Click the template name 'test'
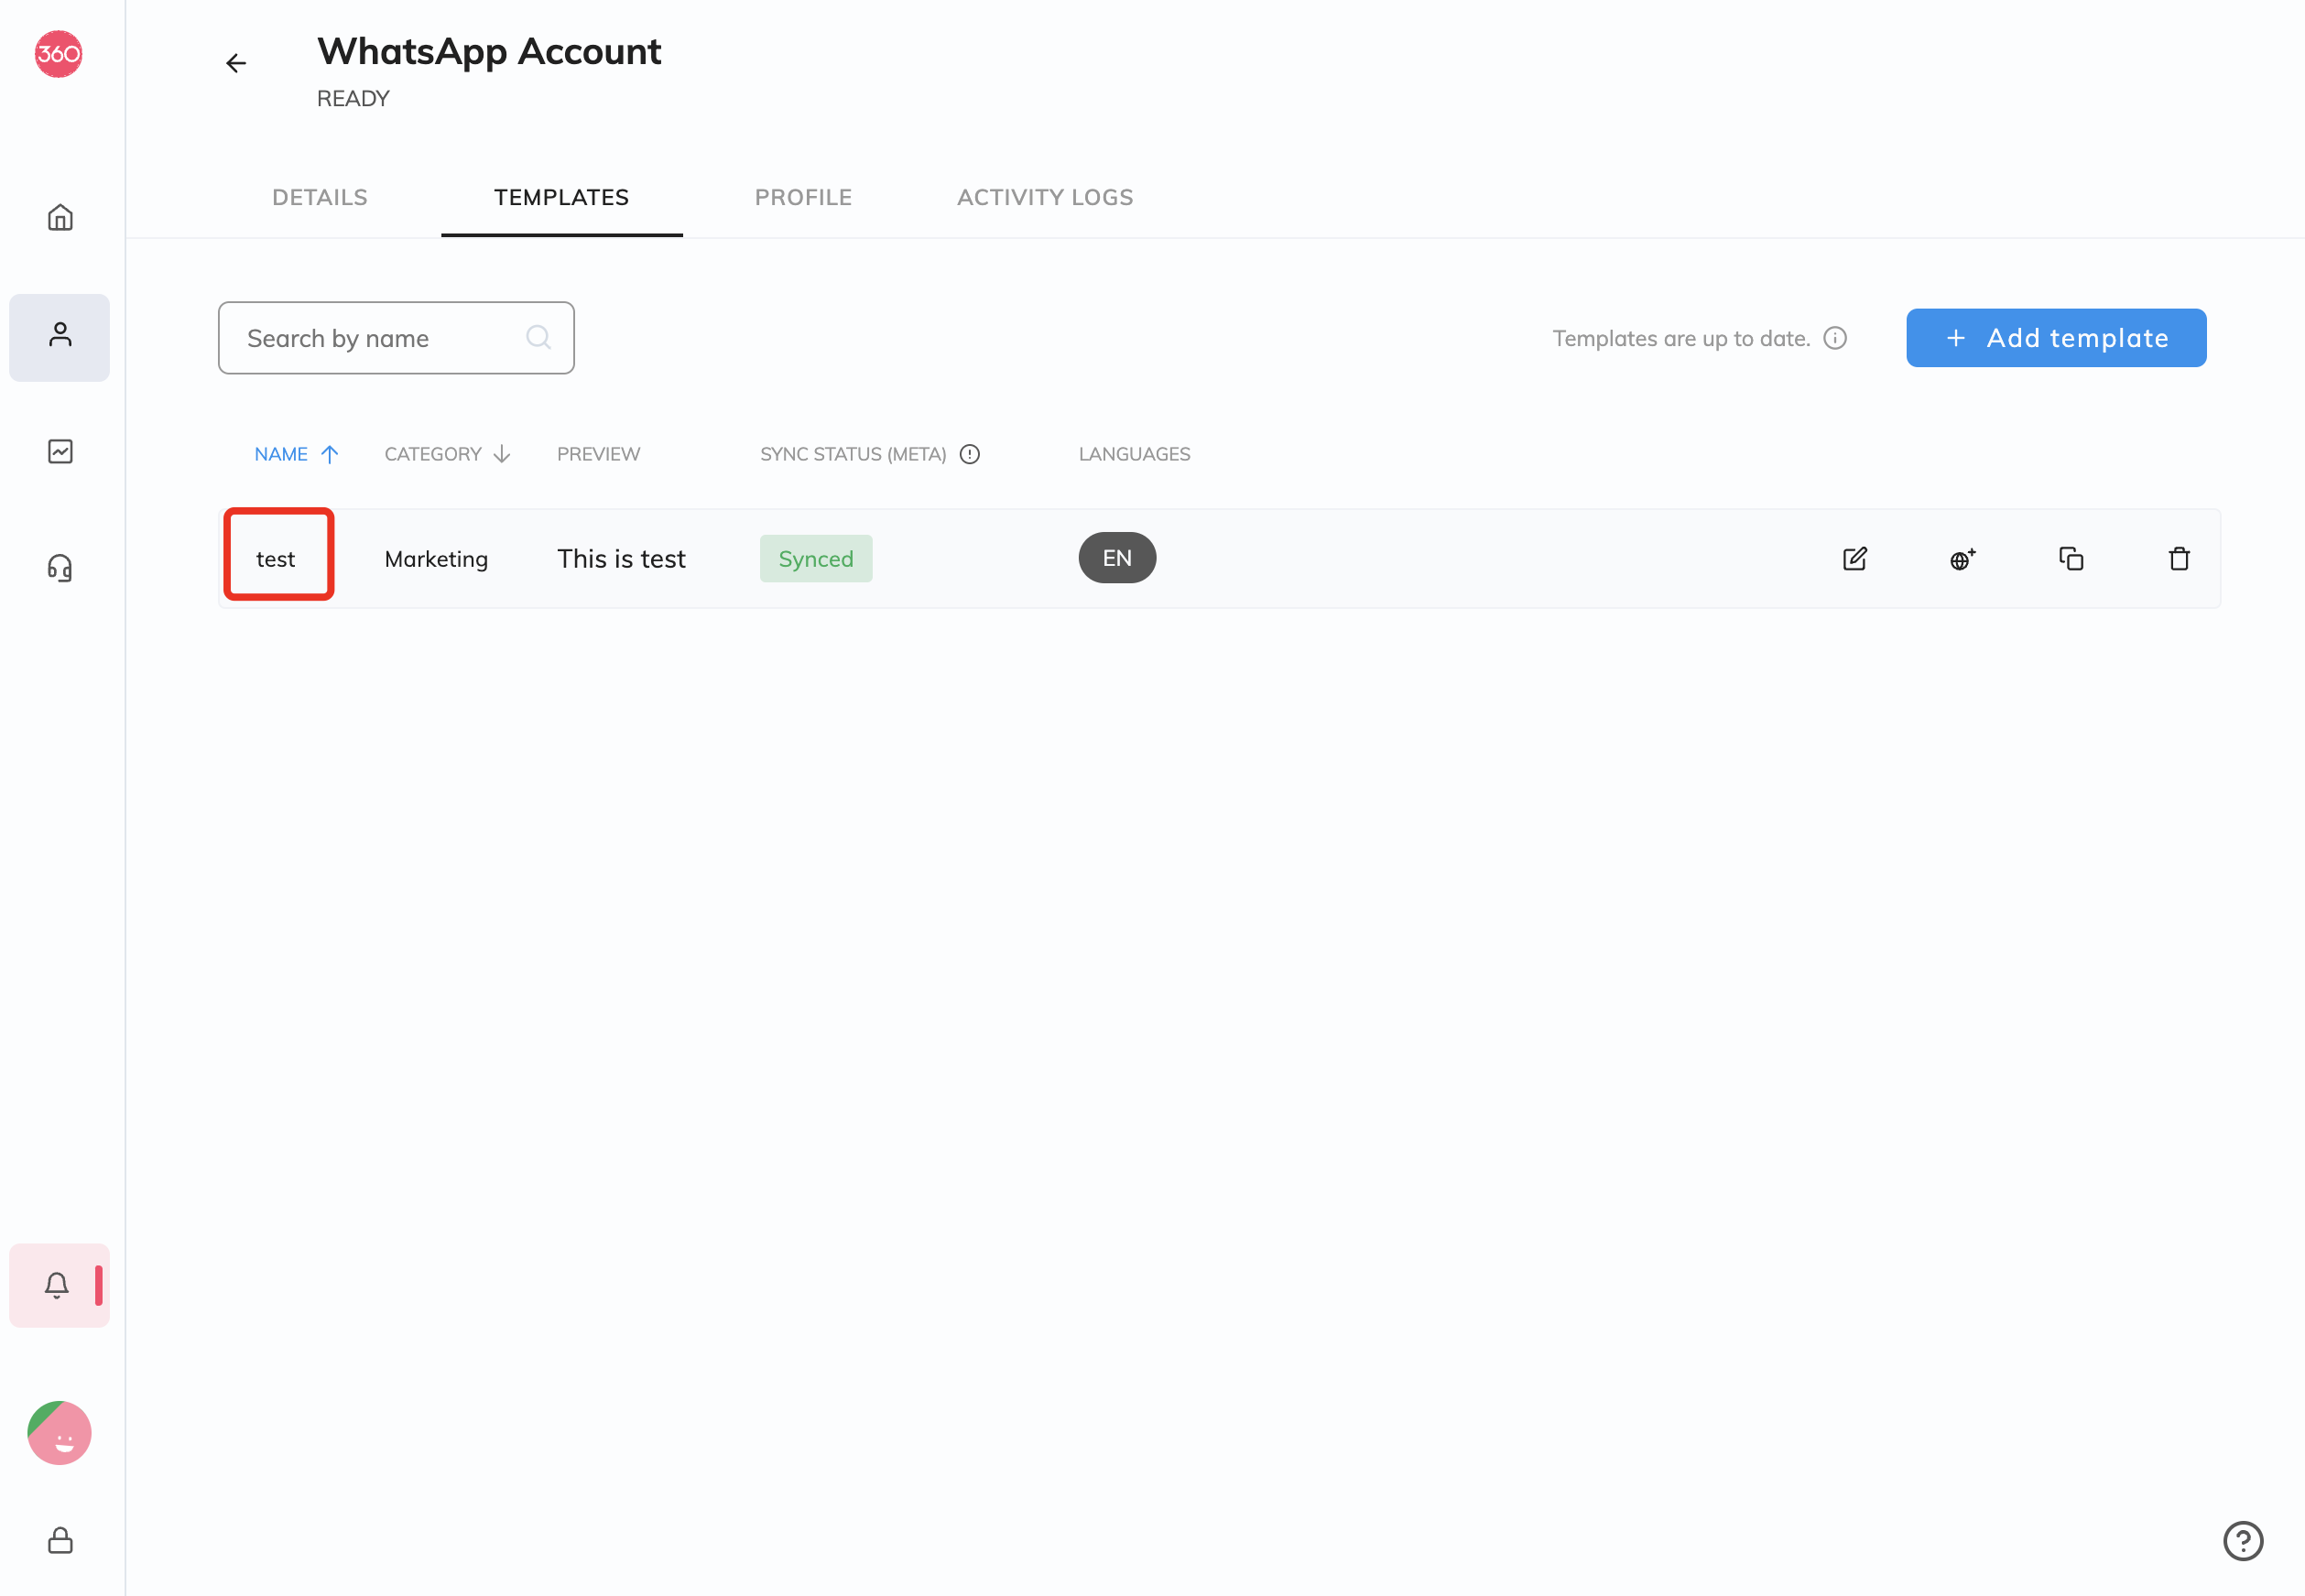Viewport: 2305px width, 1596px height. coord(276,559)
